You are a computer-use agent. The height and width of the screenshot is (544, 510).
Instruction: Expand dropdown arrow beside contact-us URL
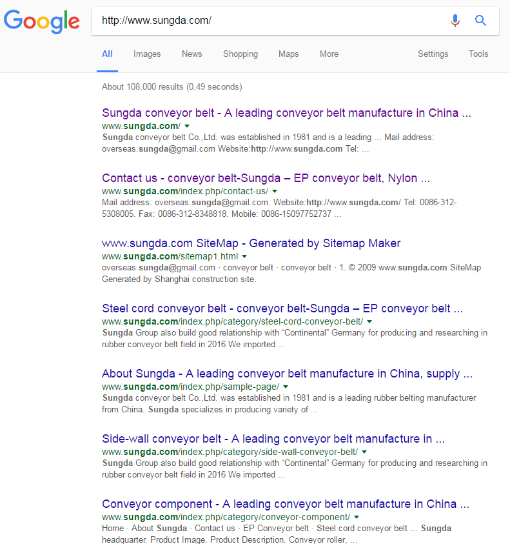(275, 191)
